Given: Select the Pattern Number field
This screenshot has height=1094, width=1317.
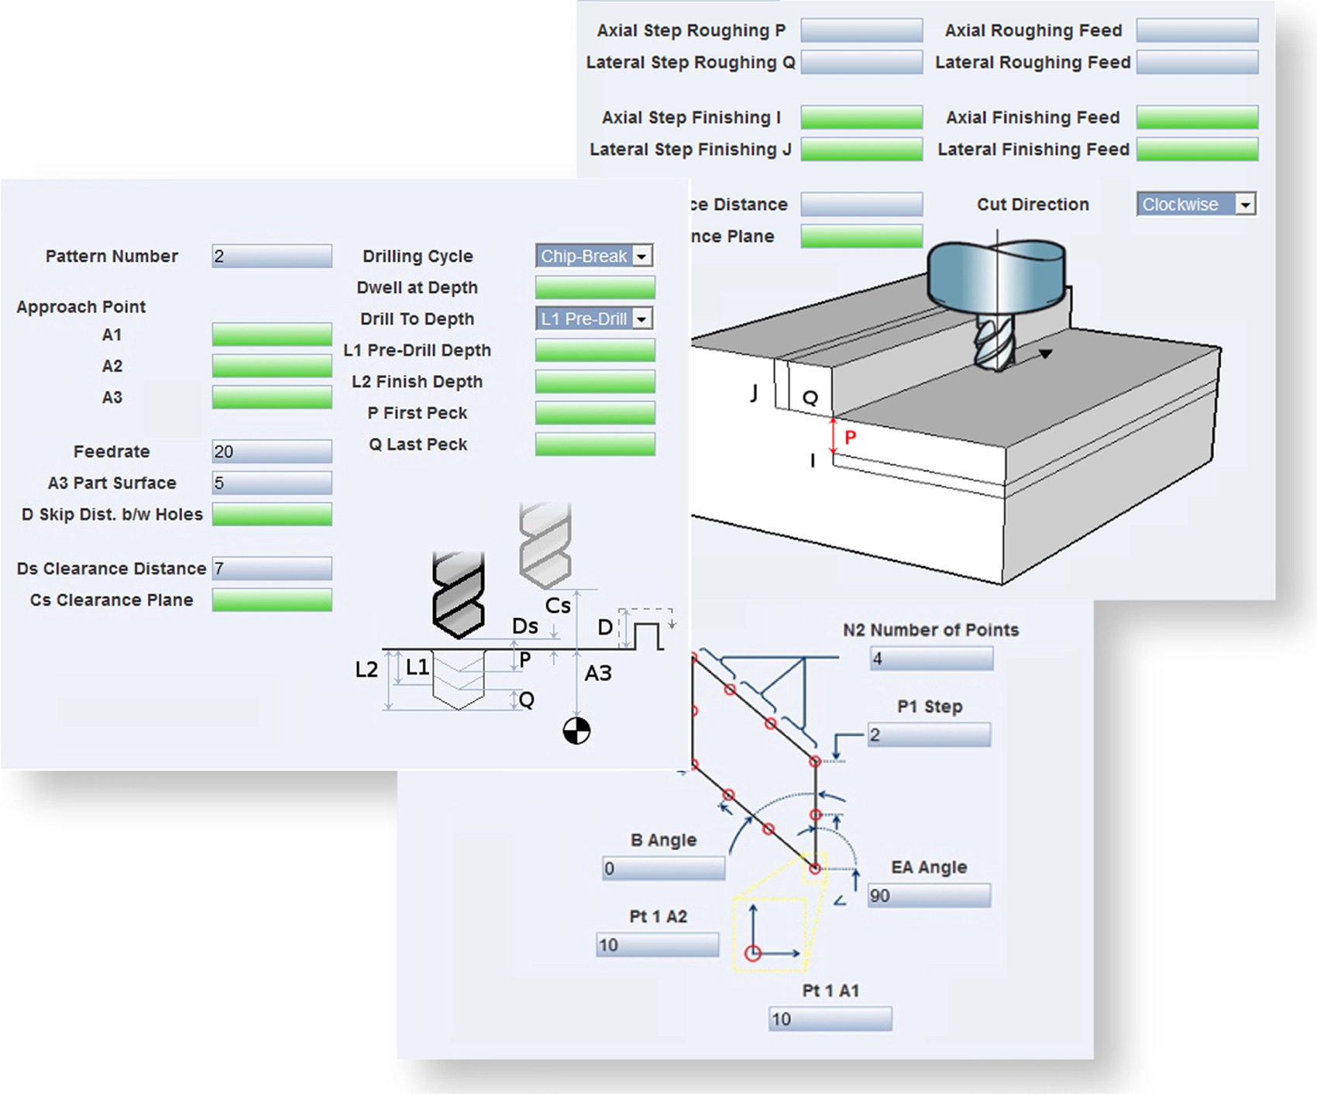Looking at the screenshot, I should click(272, 256).
